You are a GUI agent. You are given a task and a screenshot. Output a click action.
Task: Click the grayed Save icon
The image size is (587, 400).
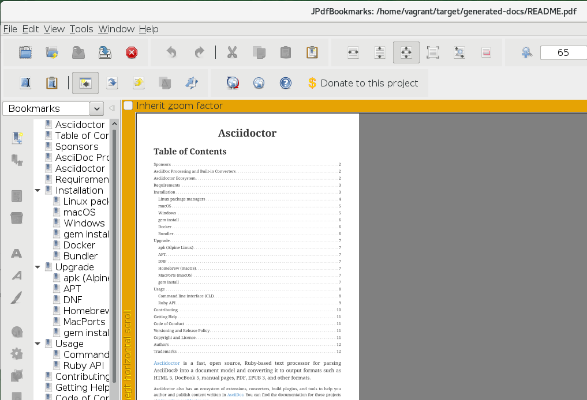coord(78,52)
